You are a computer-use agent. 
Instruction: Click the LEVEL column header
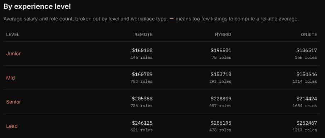pos(13,34)
